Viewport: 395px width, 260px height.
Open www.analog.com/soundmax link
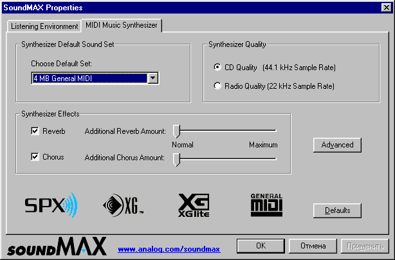(169, 250)
